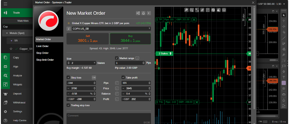Select the Stop Order tab
The image size is (289, 124).
click(42, 53)
